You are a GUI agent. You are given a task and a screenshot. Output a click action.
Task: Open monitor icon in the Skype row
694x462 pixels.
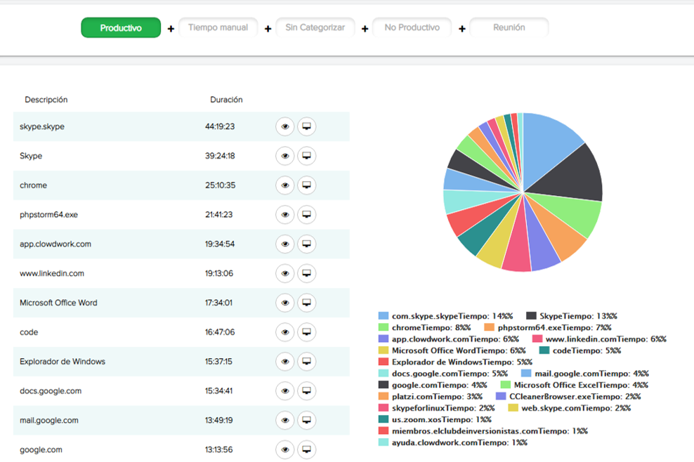pos(306,156)
